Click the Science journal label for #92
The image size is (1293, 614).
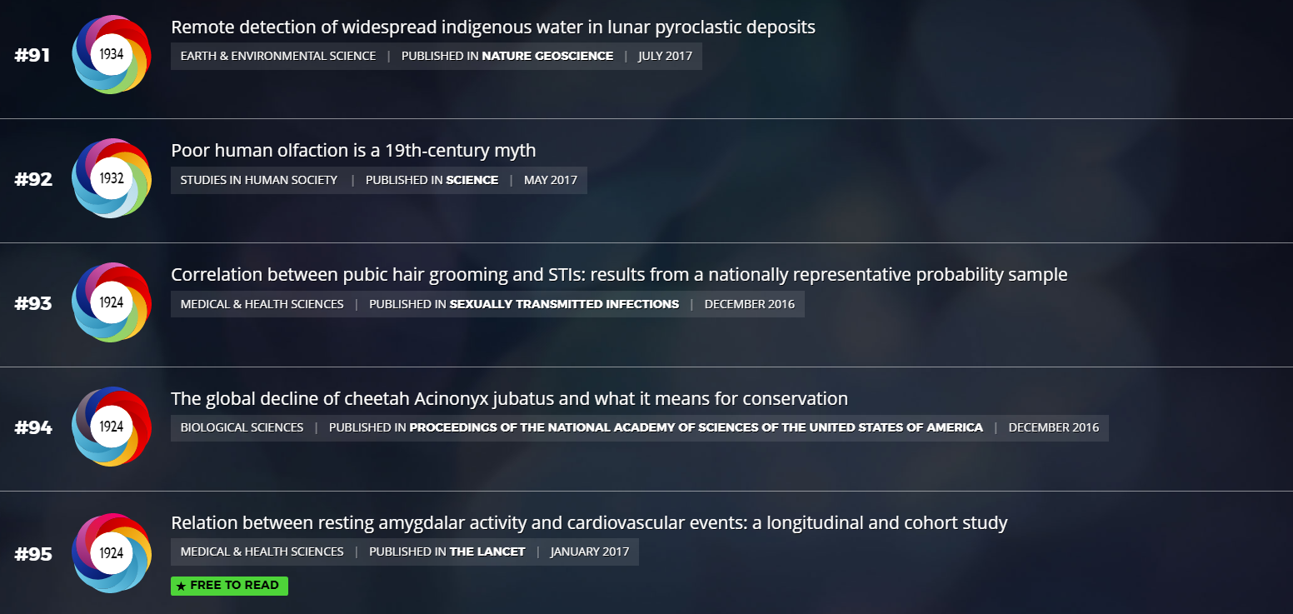click(x=472, y=180)
